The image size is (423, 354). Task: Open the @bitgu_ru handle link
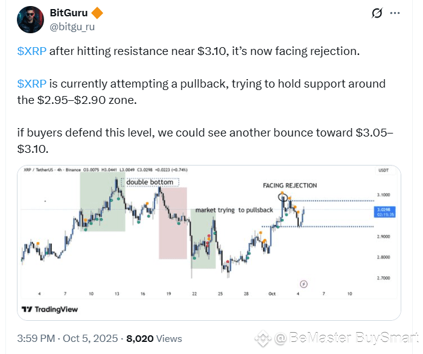(x=72, y=27)
